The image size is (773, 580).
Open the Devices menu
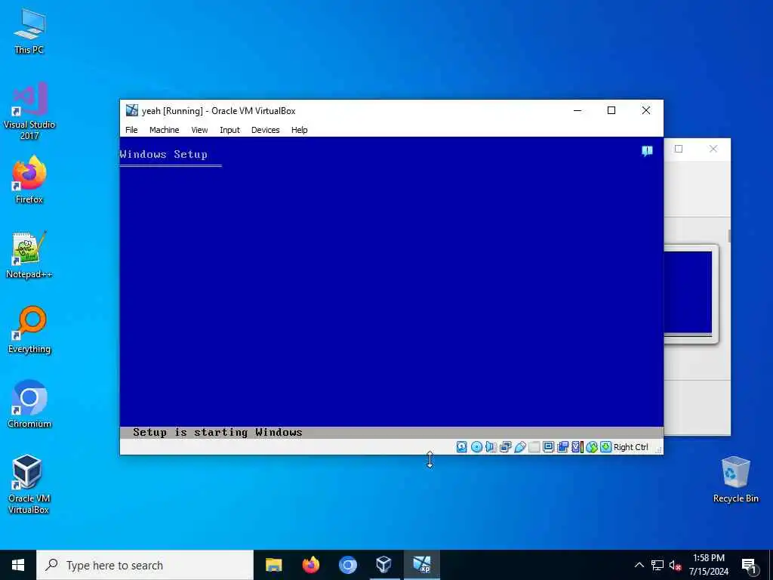[265, 130]
